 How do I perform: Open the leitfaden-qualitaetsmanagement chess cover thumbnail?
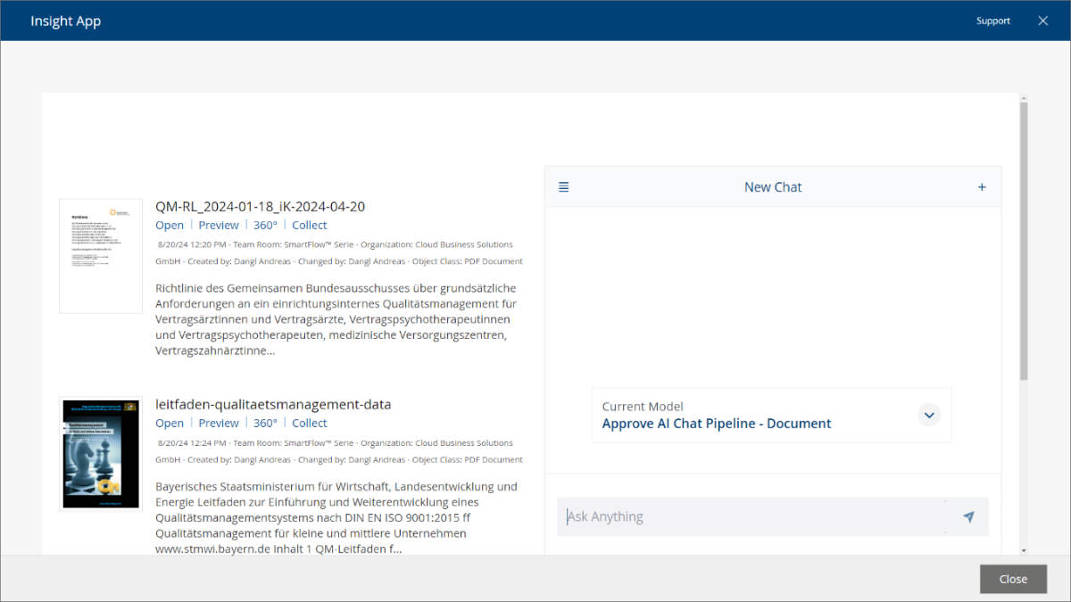click(101, 454)
